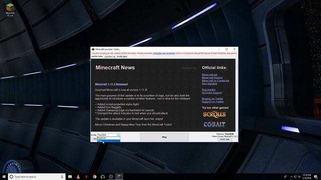Click 'Added rocket-propelled elytra flight' line
321x180 pixels.
(117, 104)
